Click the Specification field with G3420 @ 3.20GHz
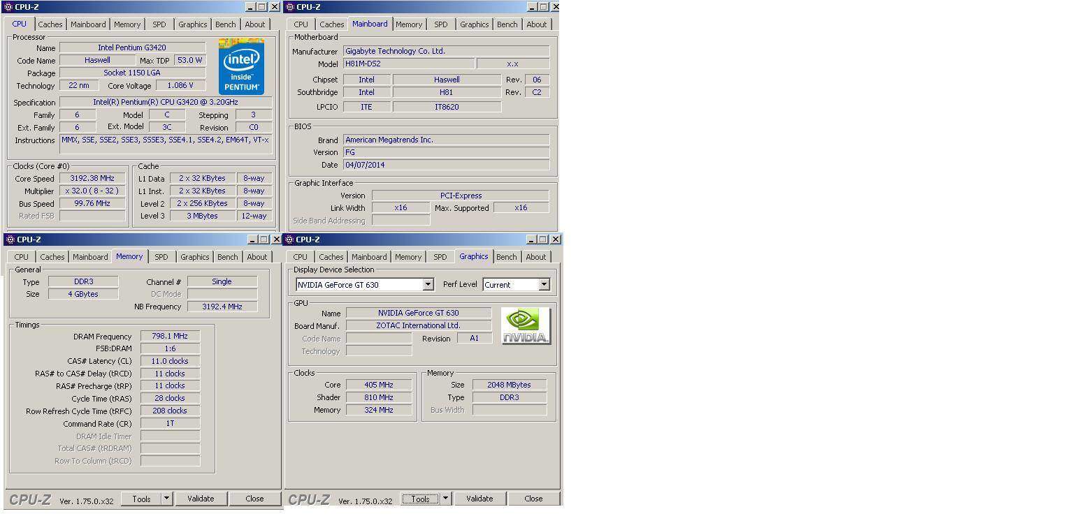 coord(166,102)
